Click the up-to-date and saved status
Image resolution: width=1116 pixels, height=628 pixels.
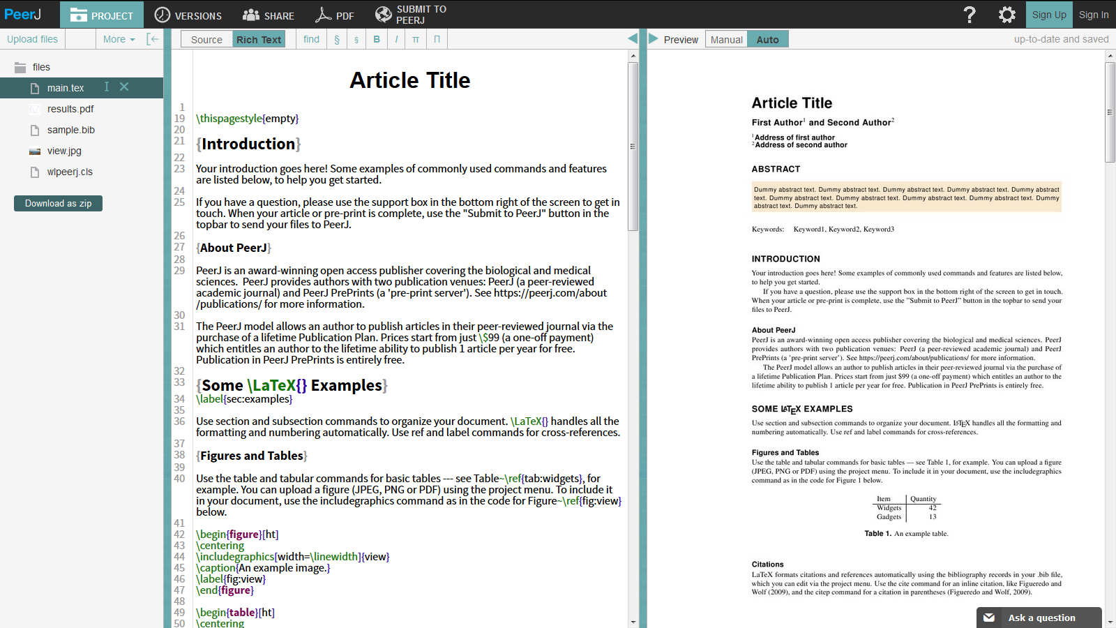click(1061, 39)
